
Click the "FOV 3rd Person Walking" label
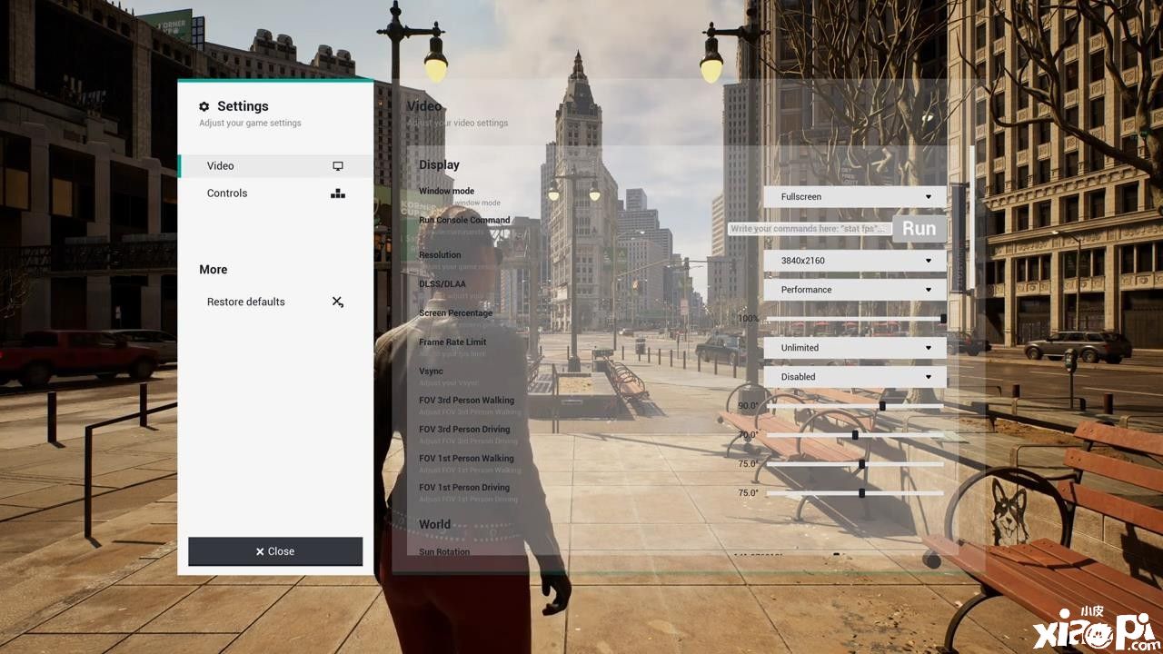pyautogui.click(x=466, y=401)
